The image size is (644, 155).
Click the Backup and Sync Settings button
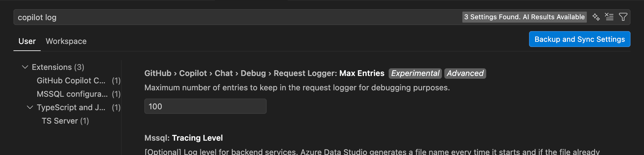(x=579, y=39)
